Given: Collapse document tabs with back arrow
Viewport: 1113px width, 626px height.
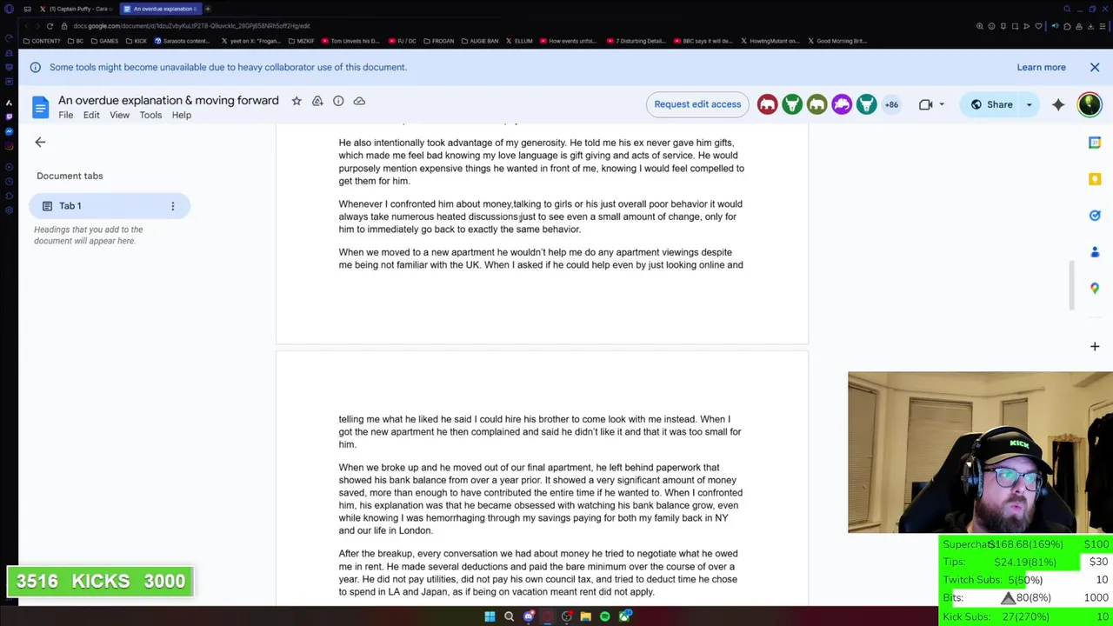Looking at the screenshot, I should click(x=40, y=142).
